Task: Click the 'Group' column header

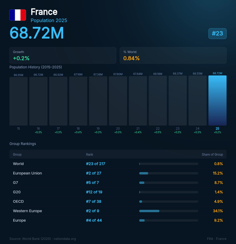Action: pos(17,154)
